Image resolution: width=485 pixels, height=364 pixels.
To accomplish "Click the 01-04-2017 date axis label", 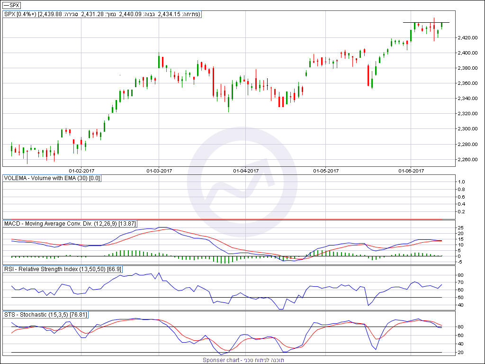I will pos(246,171).
